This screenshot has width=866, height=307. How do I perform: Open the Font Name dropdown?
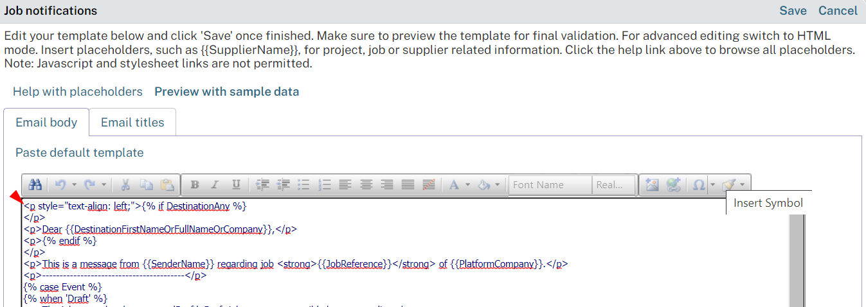(x=550, y=185)
